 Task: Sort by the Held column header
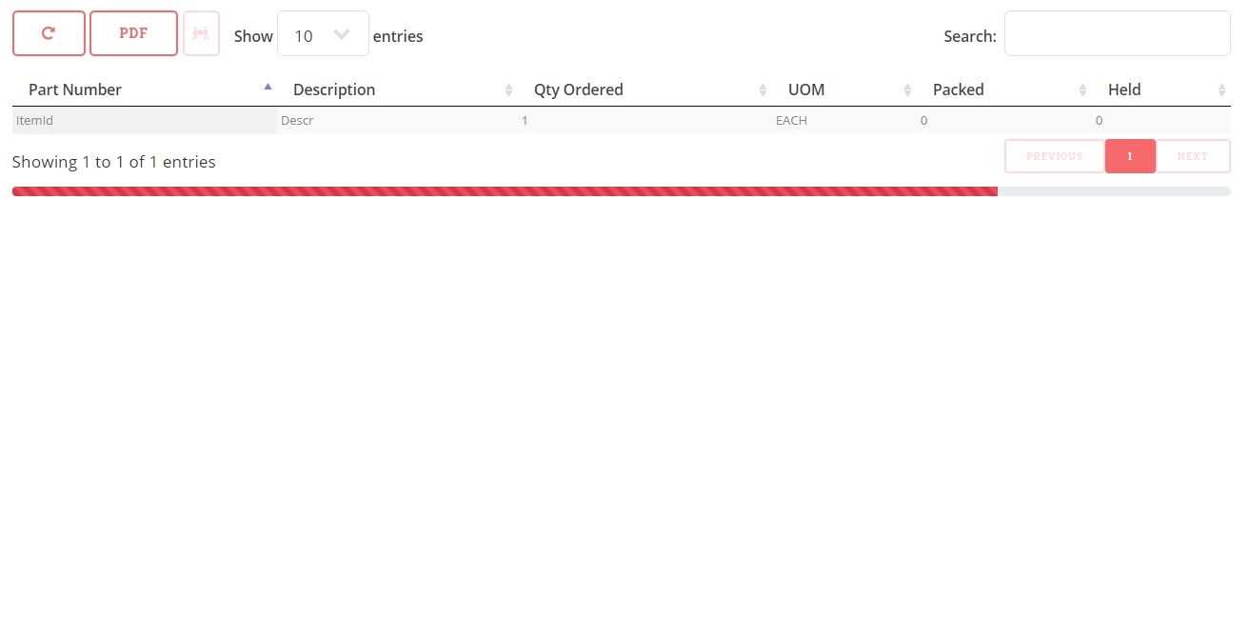click(1161, 90)
